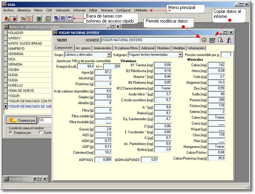
Task: Click the report documents toolbar icon
Action: tap(47, 18)
